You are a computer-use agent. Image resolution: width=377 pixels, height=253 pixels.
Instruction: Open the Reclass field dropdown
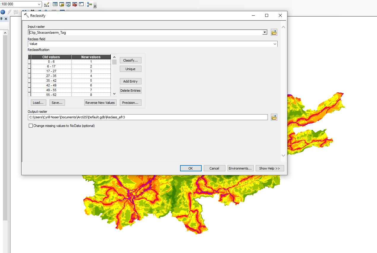pyautogui.click(x=275, y=44)
